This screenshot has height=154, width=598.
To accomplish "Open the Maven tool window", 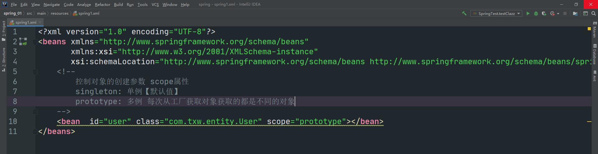I will (x=595, y=30).
